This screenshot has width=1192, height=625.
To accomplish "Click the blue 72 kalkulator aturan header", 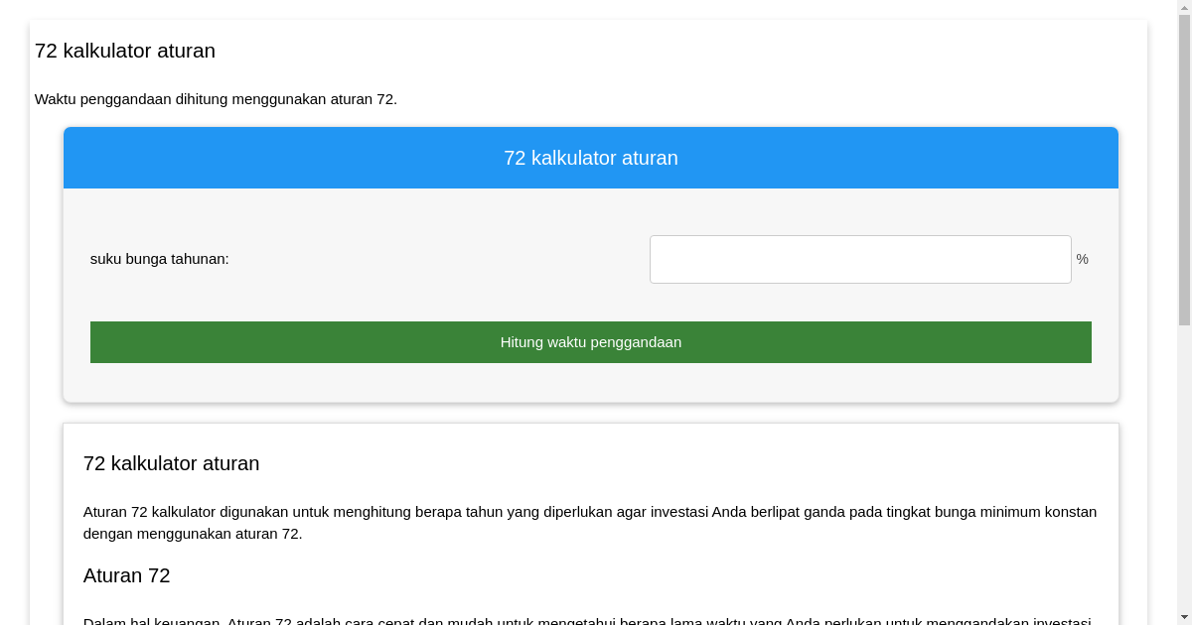I will 591,158.
